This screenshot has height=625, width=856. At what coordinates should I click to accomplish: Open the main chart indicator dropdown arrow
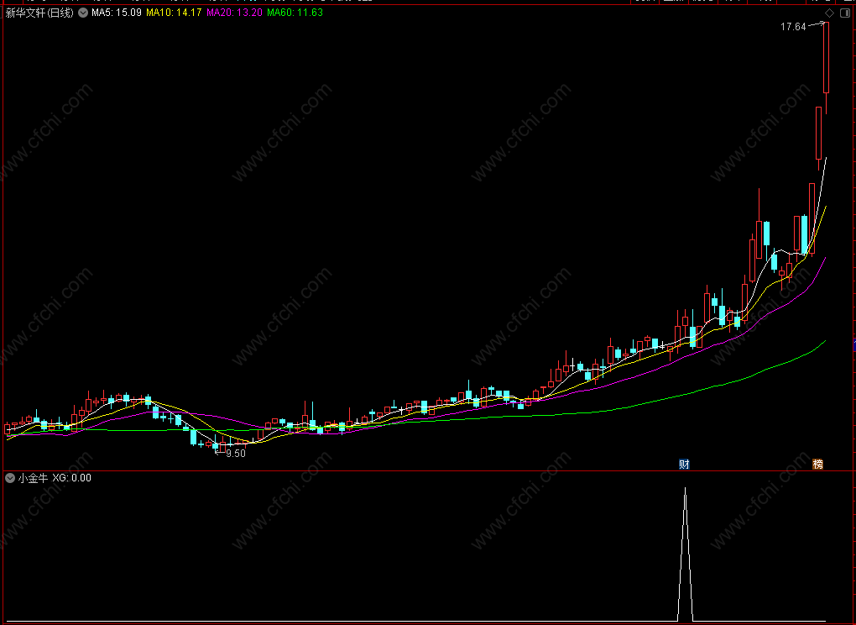[83, 13]
